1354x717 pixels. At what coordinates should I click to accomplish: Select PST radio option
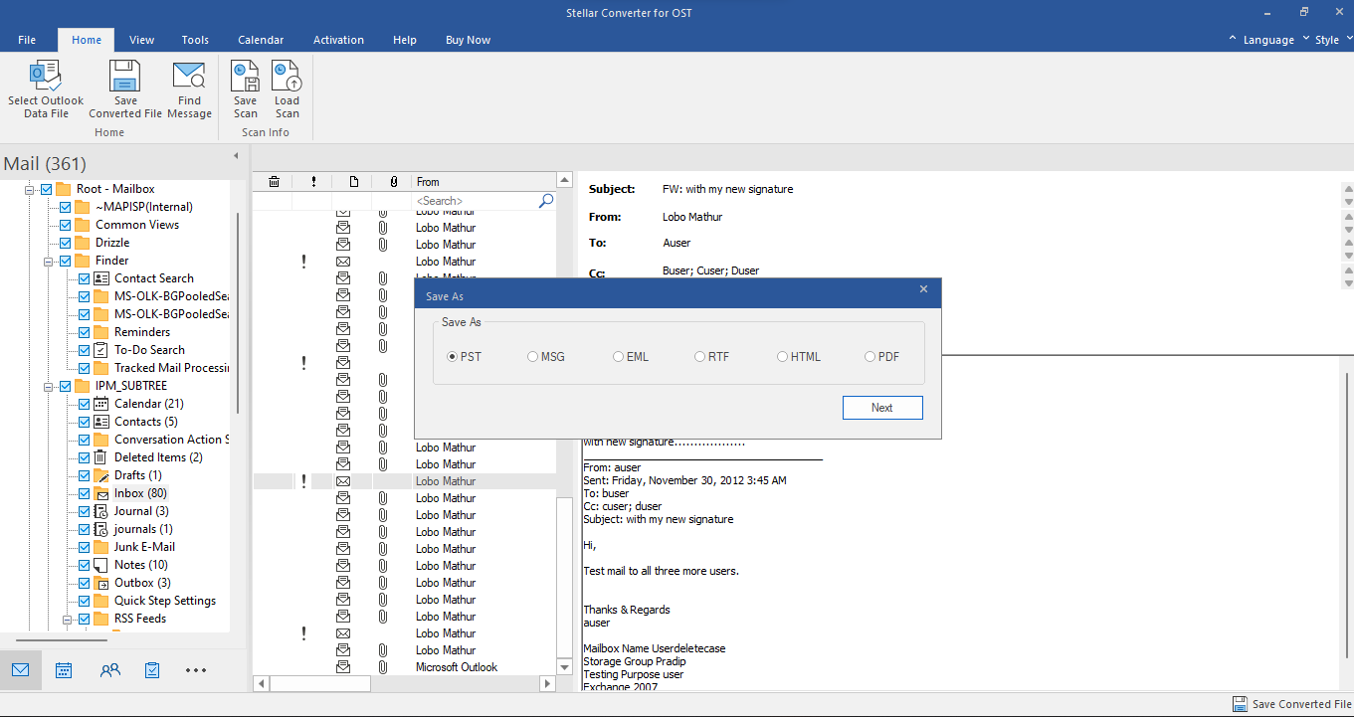(x=465, y=357)
